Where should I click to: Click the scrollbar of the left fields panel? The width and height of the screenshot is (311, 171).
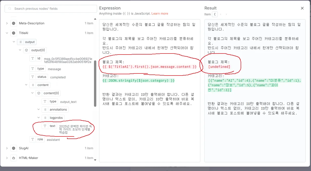[95, 77]
